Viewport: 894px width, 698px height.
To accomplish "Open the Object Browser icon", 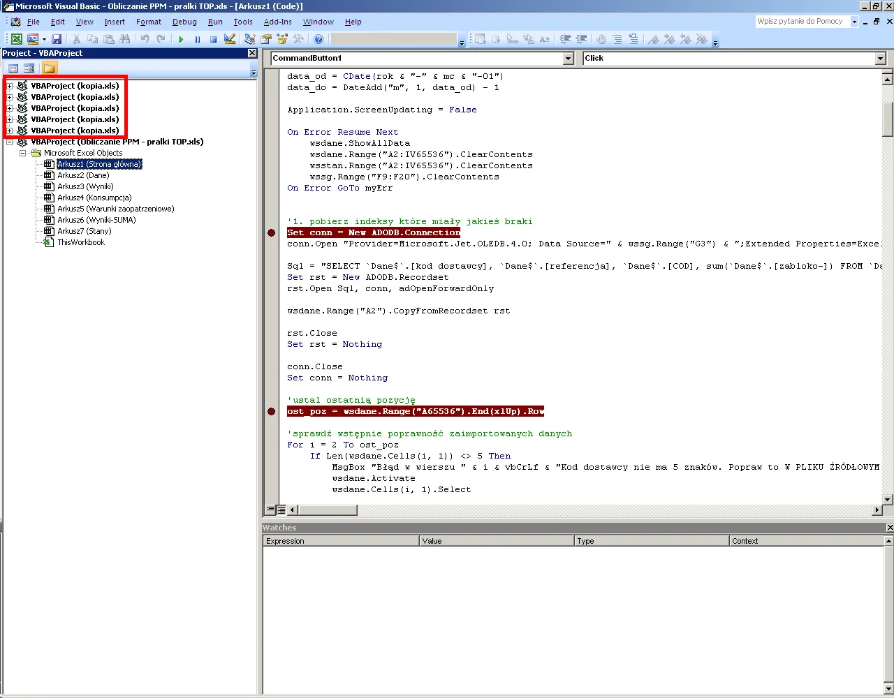I will pos(282,40).
